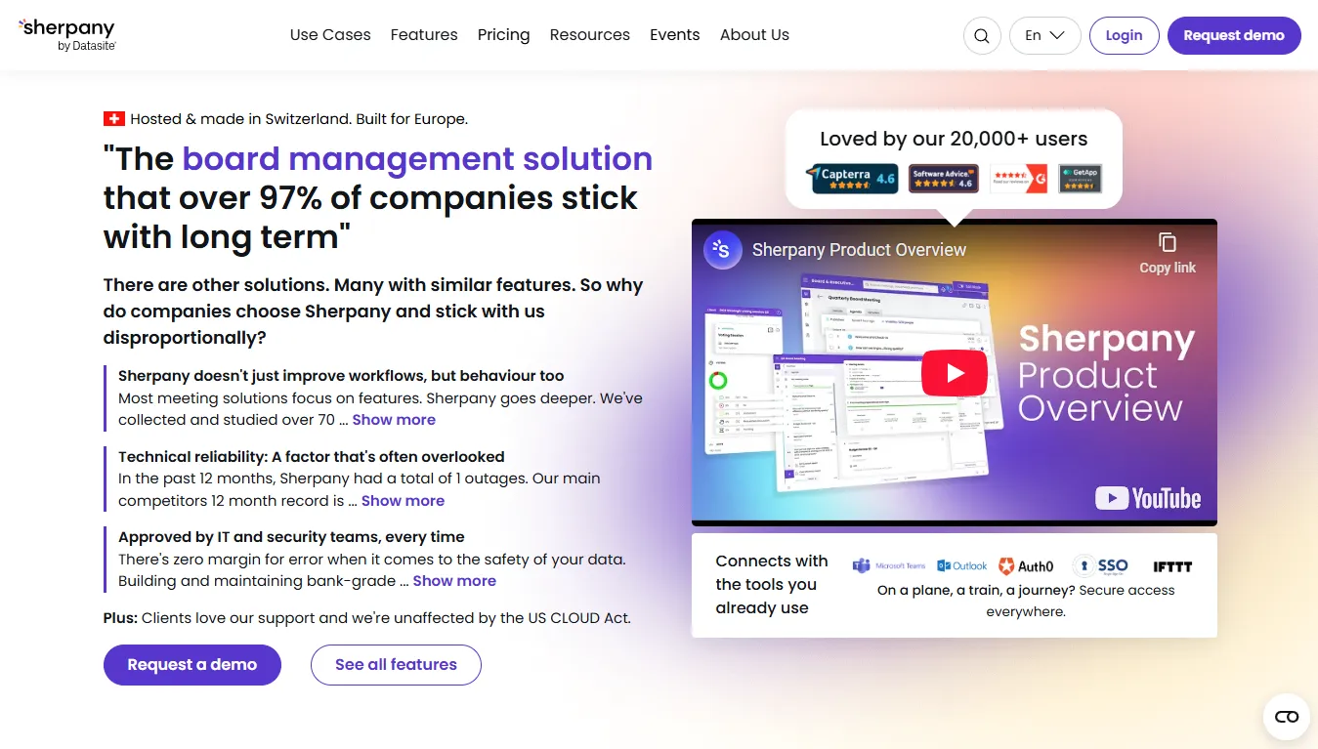Viewport: 1318px width, 749px height.
Task: Click the Sherpany by Datasite logo
Action: (x=66, y=34)
